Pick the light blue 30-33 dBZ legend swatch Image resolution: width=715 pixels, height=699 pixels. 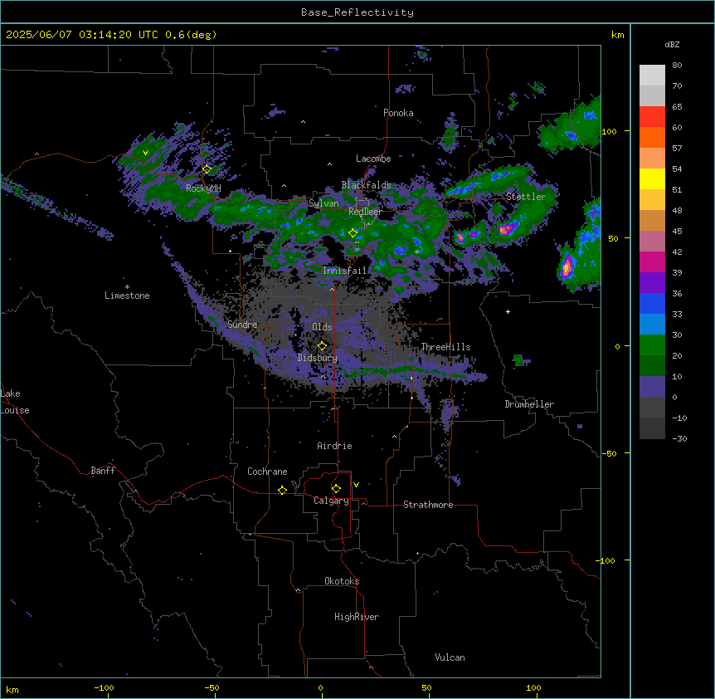click(x=652, y=325)
